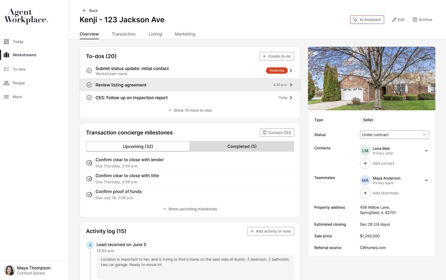446x280 pixels.
Task: Click the Back arrow icon
Action: coord(84,10)
